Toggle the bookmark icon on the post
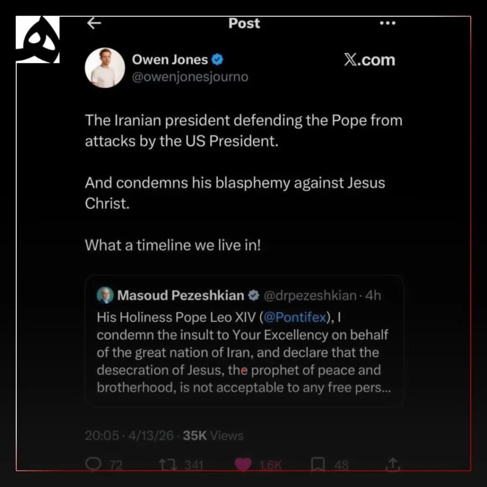The width and height of the screenshot is (487, 487). [x=318, y=464]
